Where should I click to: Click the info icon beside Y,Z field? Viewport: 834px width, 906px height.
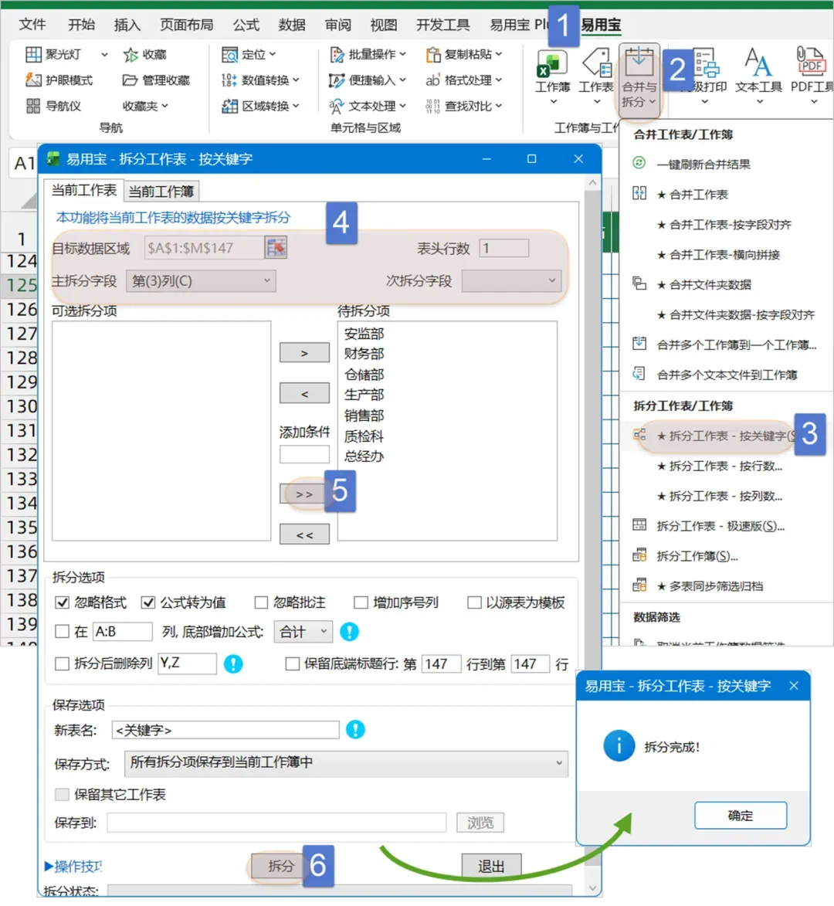coord(233,664)
